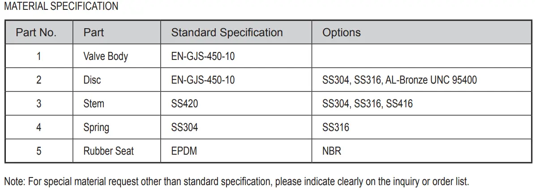Click the Spring part cell
535x190 pixels.
click(x=96, y=127)
